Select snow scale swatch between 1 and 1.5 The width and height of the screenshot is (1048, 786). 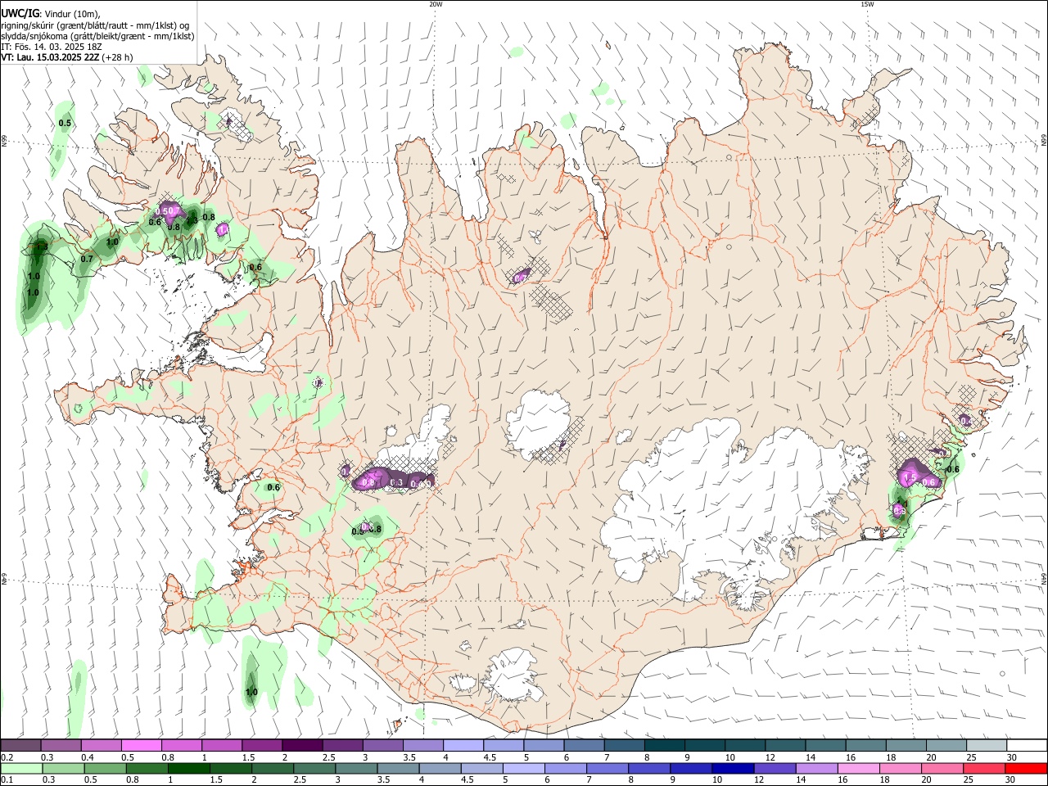tap(222, 745)
